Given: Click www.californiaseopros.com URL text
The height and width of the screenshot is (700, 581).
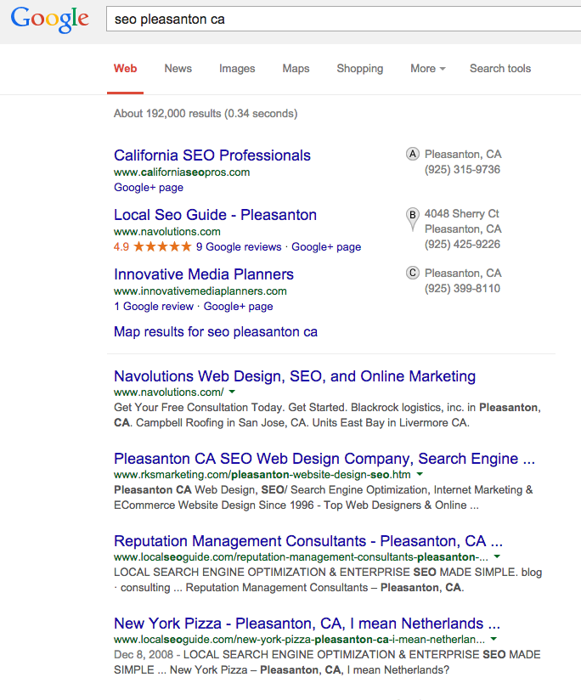Looking at the screenshot, I should 182,172.
